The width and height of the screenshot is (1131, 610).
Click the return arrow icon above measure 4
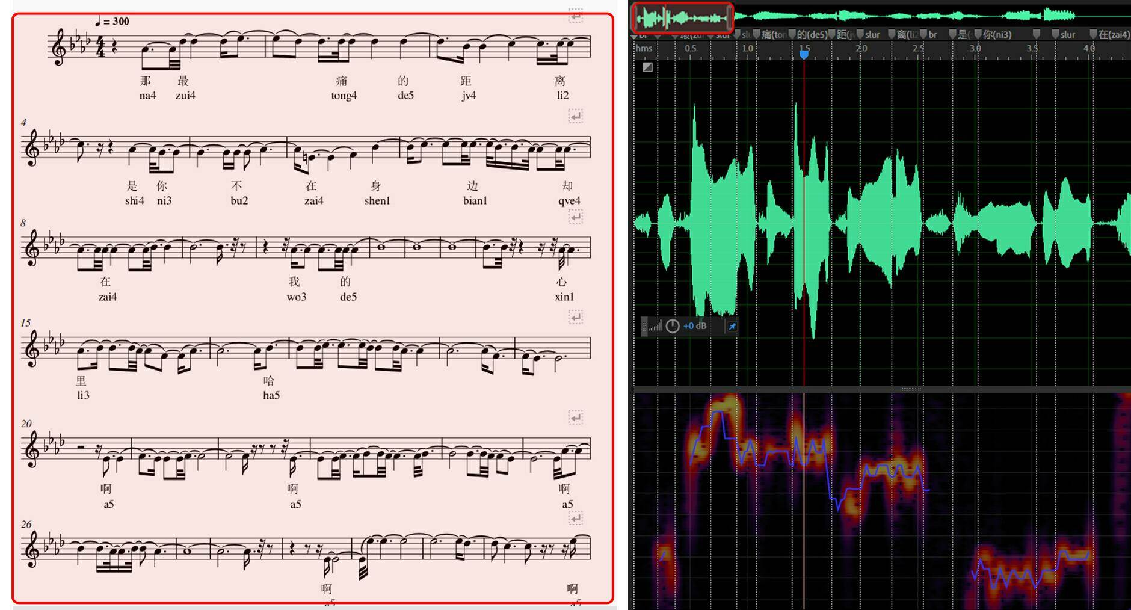coord(576,116)
